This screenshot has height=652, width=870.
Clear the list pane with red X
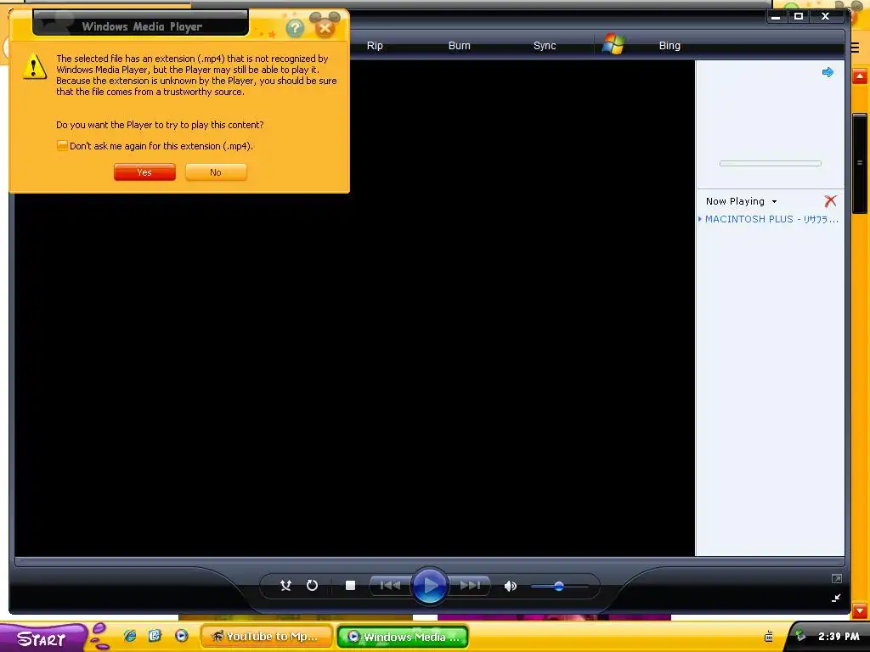(830, 200)
